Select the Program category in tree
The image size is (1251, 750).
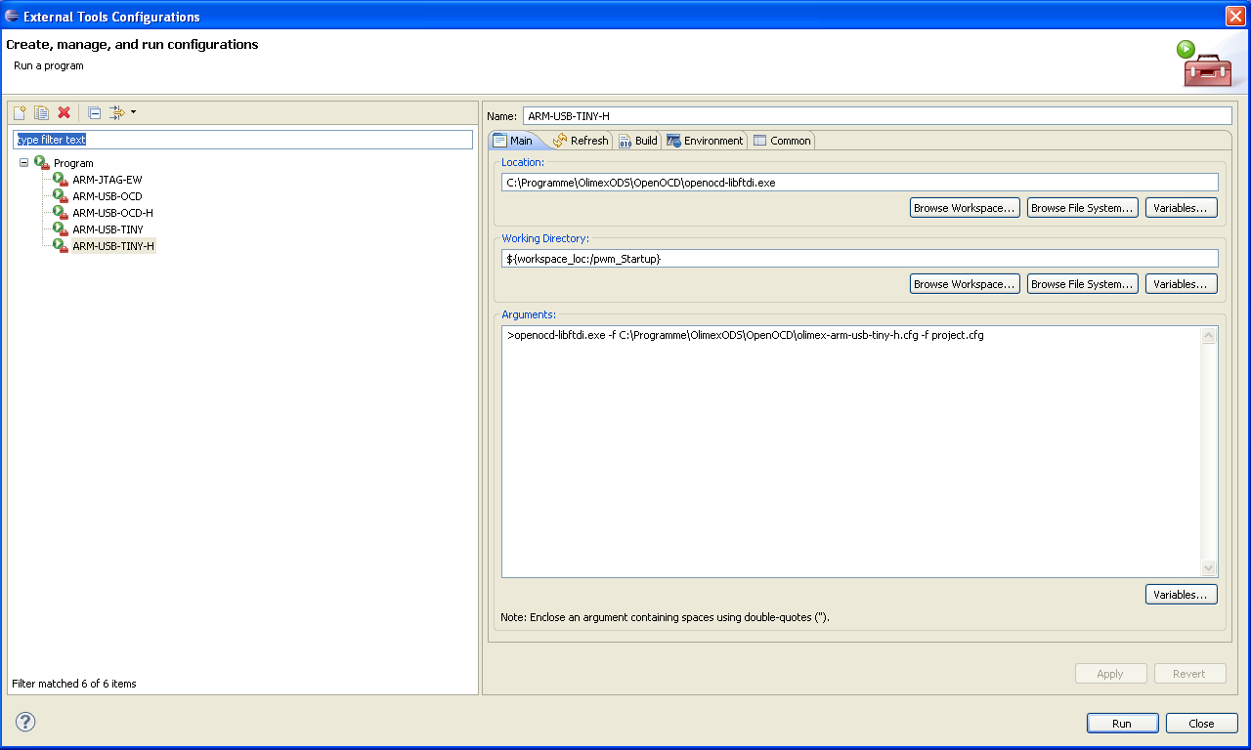point(73,163)
